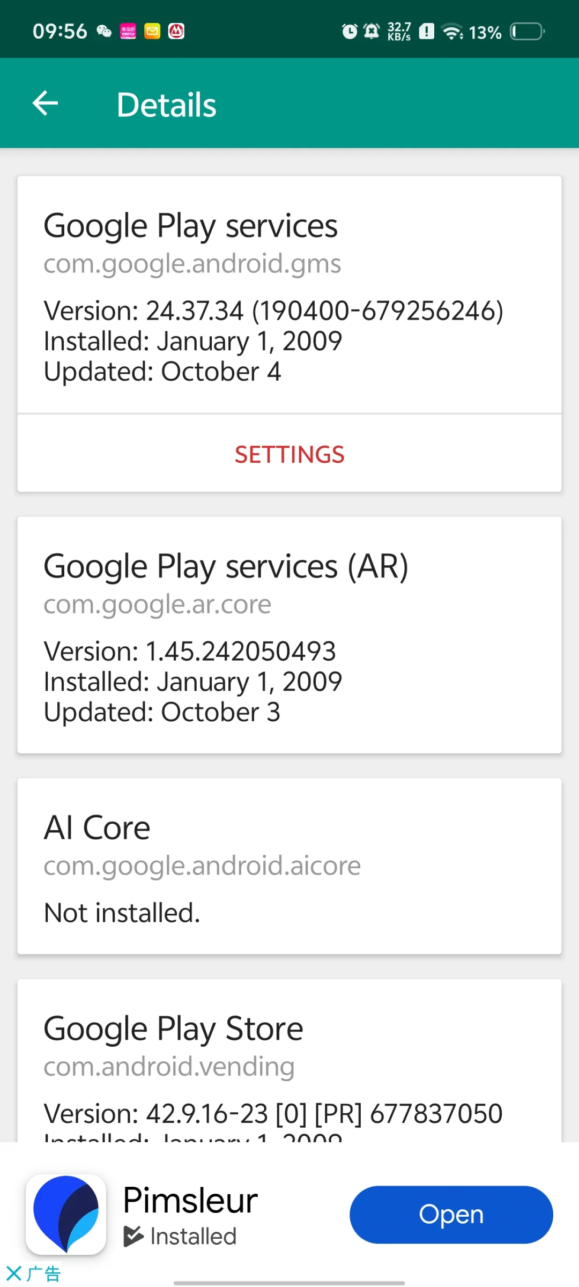Tap the WeChat notification icon

(104, 32)
